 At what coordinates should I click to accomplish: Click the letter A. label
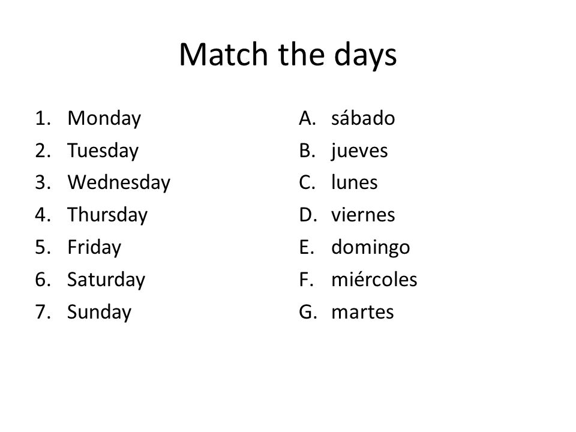point(307,118)
